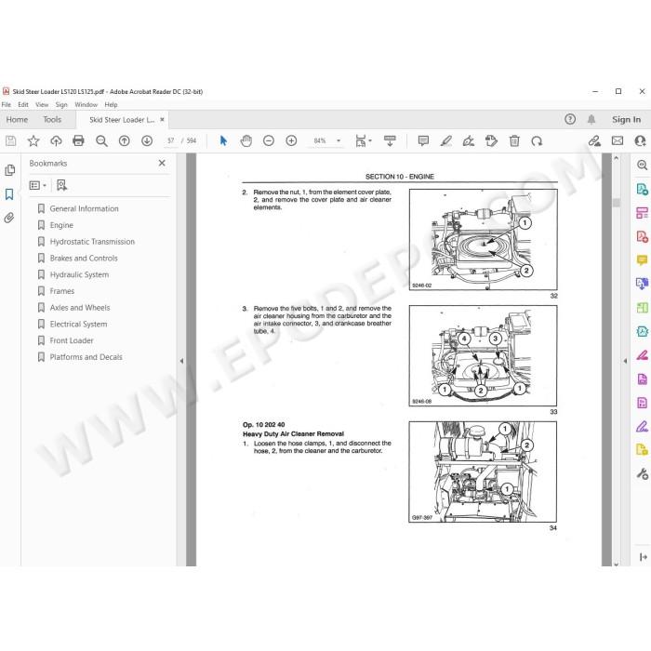
Task: Click the stamp tool icon
Action: click(491, 141)
